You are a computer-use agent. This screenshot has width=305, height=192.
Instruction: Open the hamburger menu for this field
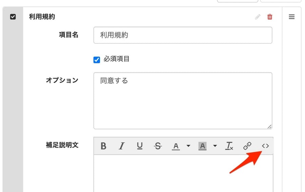[291, 17]
